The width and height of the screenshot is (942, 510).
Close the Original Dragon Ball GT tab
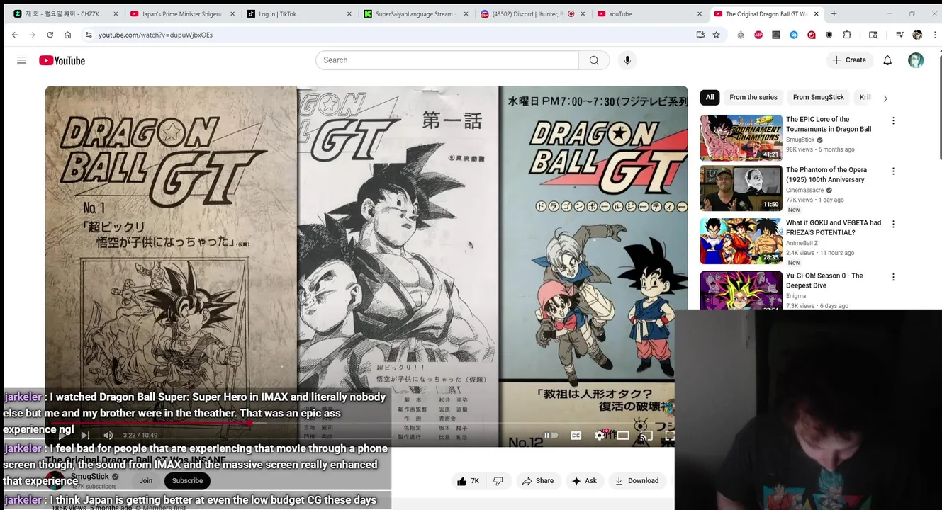(x=817, y=13)
